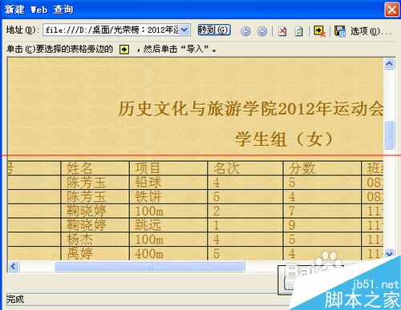
Task: Click the 项目 column header cell
Action: (x=168, y=168)
